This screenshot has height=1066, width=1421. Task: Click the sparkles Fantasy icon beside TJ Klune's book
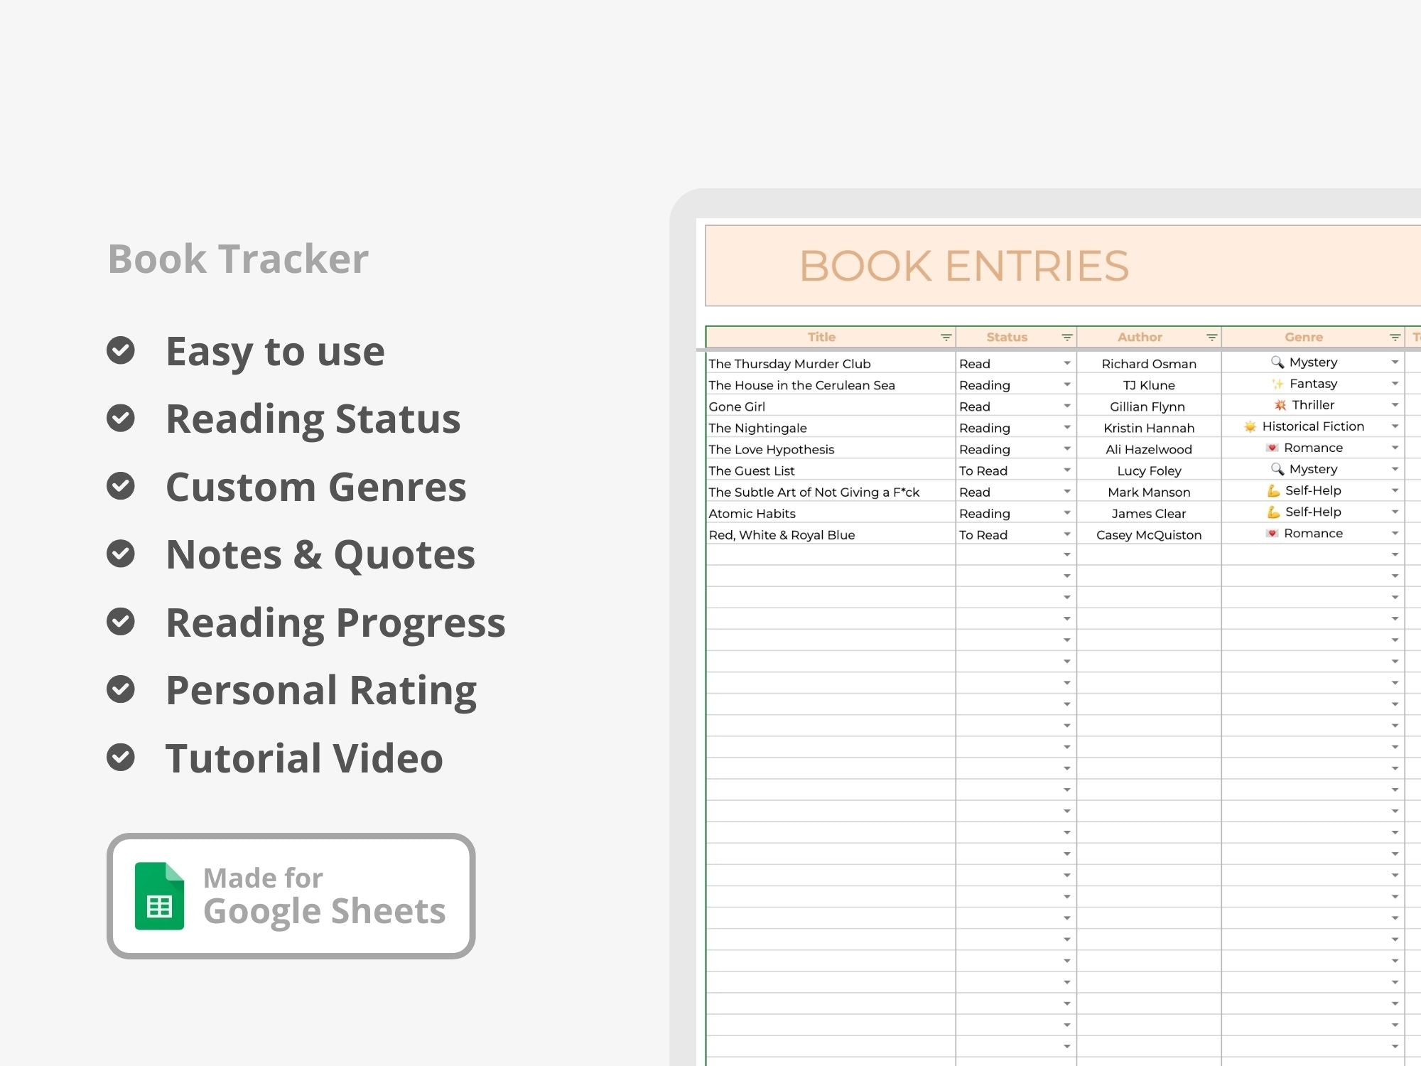point(1277,383)
